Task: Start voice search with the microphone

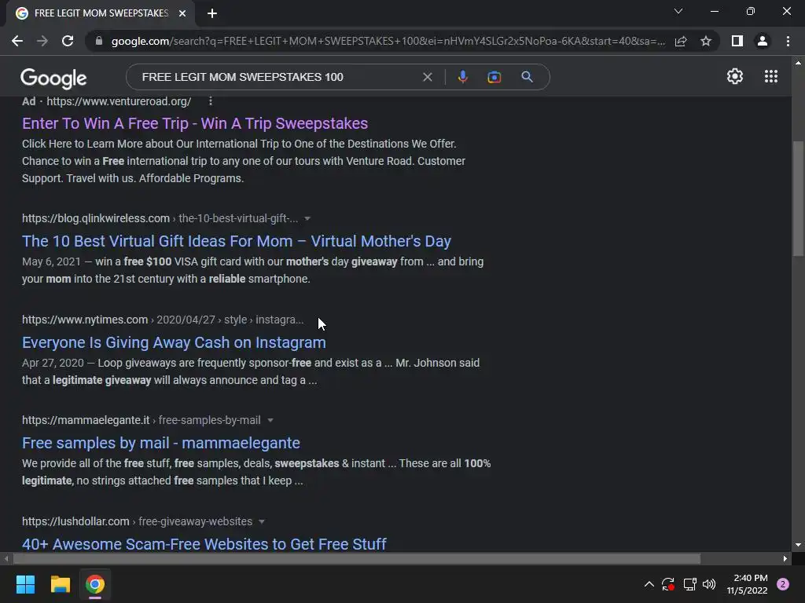Action: coord(462,77)
